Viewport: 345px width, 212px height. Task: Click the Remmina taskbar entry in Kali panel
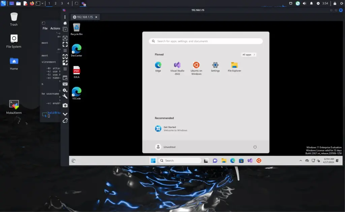[x=84, y=3]
